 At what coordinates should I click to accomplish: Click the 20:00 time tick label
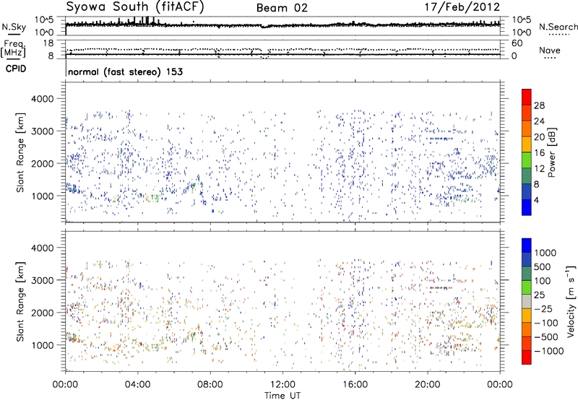click(428, 385)
